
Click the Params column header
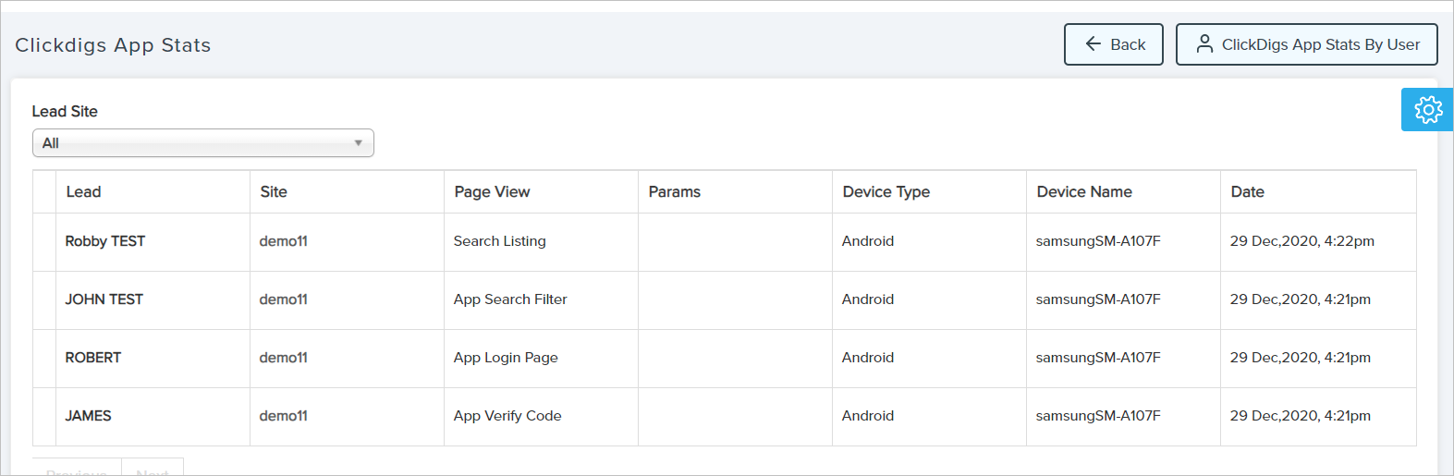click(674, 192)
